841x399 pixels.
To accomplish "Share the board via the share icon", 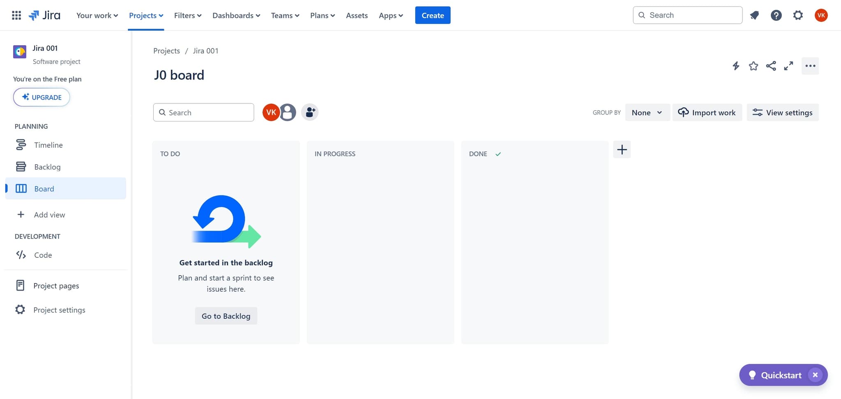I will (771, 66).
